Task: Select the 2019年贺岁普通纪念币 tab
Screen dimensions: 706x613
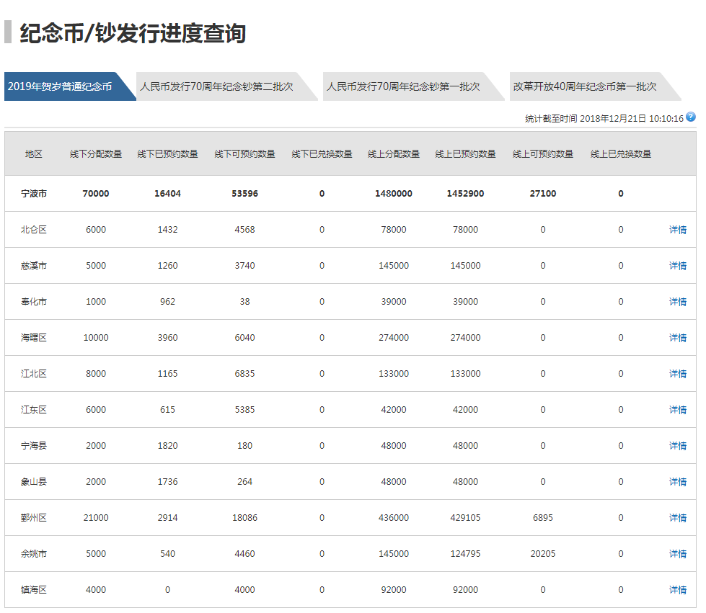Action: click(x=61, y=86)
